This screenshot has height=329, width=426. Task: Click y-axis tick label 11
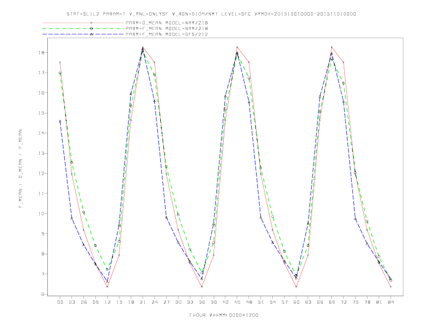[41, 194]
